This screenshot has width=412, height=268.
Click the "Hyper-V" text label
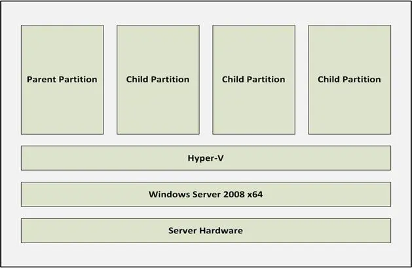pos(206,158)
